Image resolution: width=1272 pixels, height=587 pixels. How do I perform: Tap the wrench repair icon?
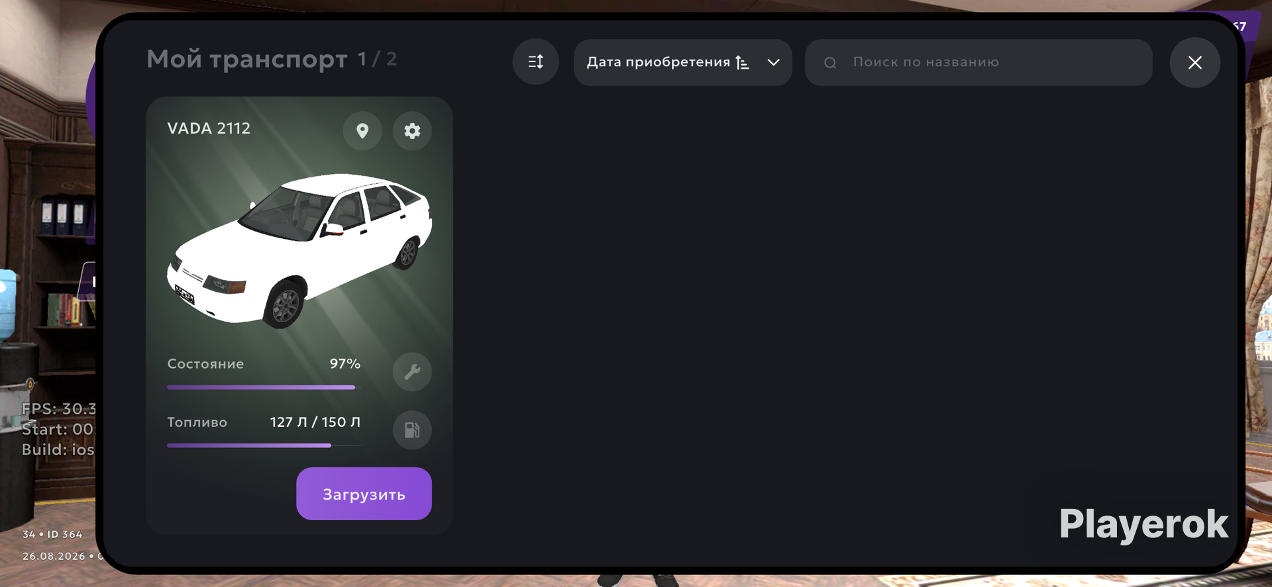coord(412,372)
